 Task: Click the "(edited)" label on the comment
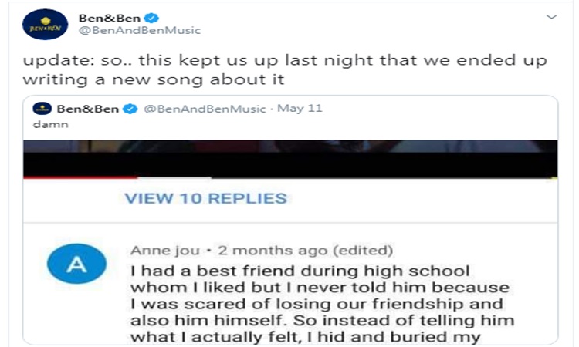pyautogui.click(x=362, y=251)
